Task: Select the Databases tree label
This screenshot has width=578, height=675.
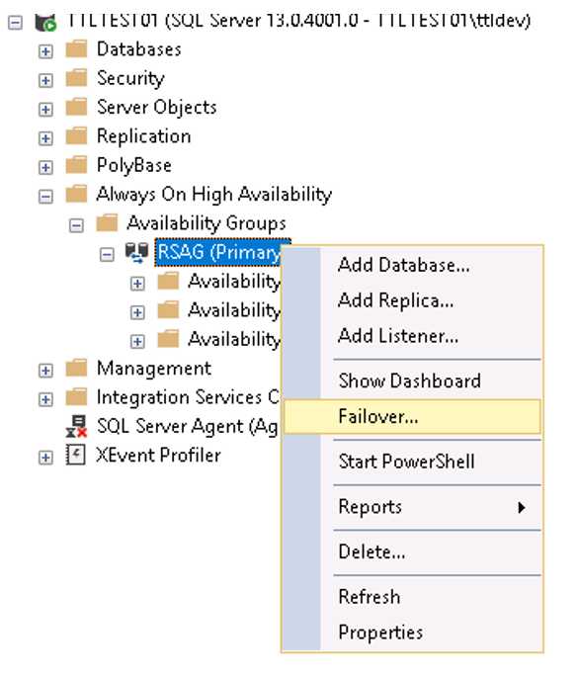Action: (139, 49)
